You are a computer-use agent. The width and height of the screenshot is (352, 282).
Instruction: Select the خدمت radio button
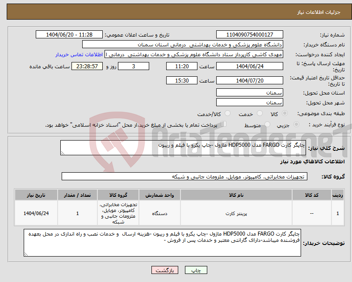260,113
